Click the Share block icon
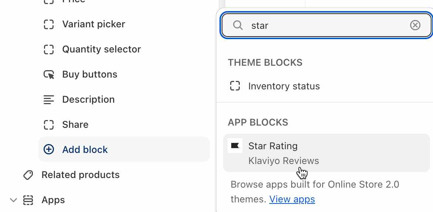The height and width of the screenshot is (212, 433). click(49, 125)
